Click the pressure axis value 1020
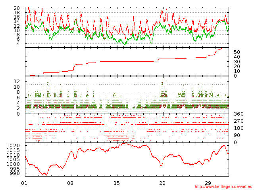 point(13,146)
